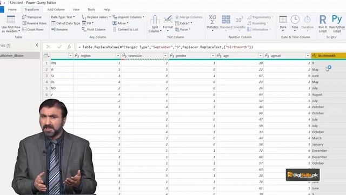
Task: Switch to the Home tab
Action: coord(12,10)
